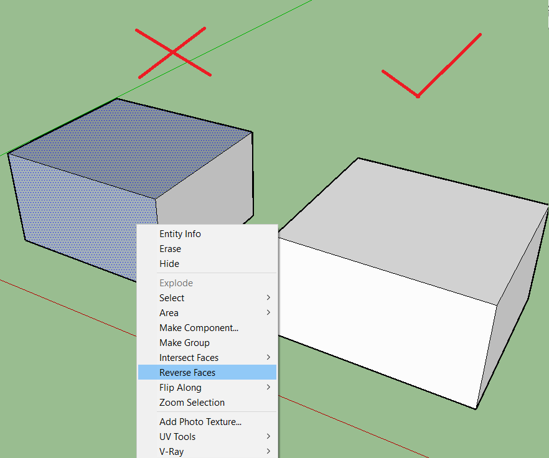Select Add Photo Texture... option
This screenshot has height=458, width=549.
coord(207,422)
